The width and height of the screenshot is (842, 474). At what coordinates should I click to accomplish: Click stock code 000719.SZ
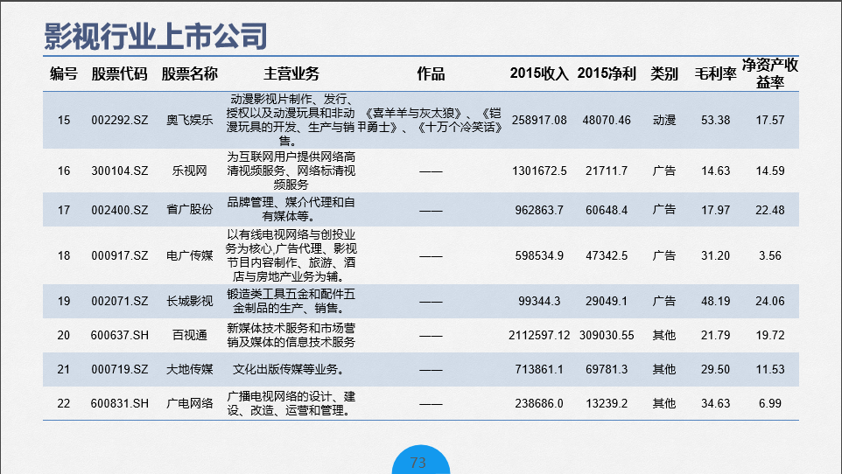119,369
